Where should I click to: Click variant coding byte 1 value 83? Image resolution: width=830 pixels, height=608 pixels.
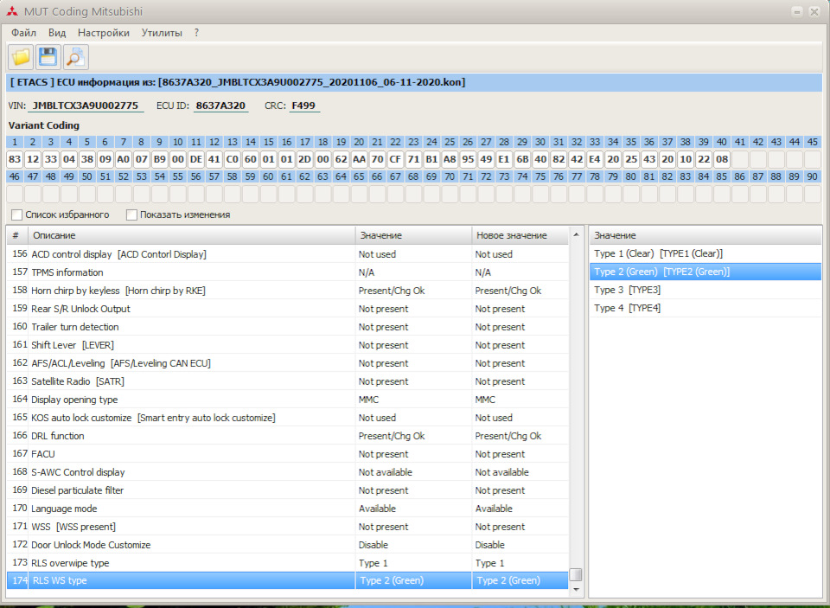tap(15, 159)
